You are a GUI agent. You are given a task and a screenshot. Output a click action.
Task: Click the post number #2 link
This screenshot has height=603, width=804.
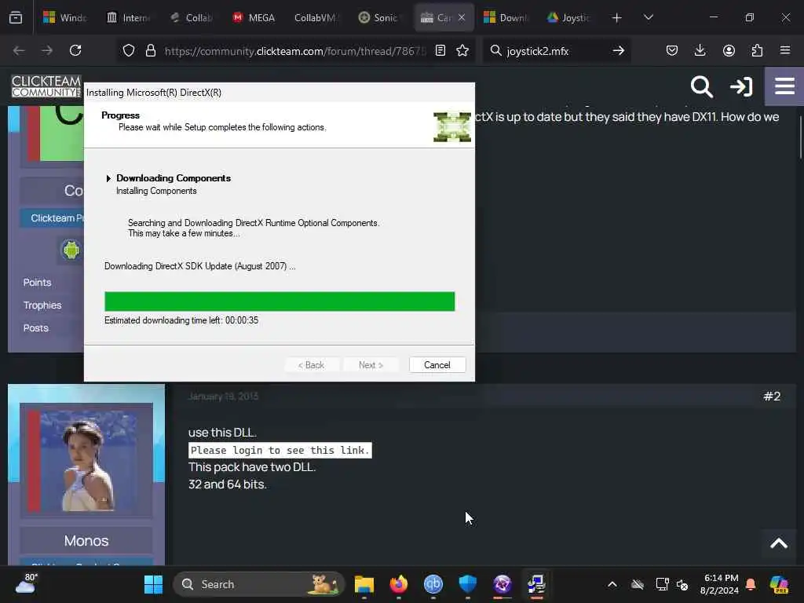[x=772, y=397]
